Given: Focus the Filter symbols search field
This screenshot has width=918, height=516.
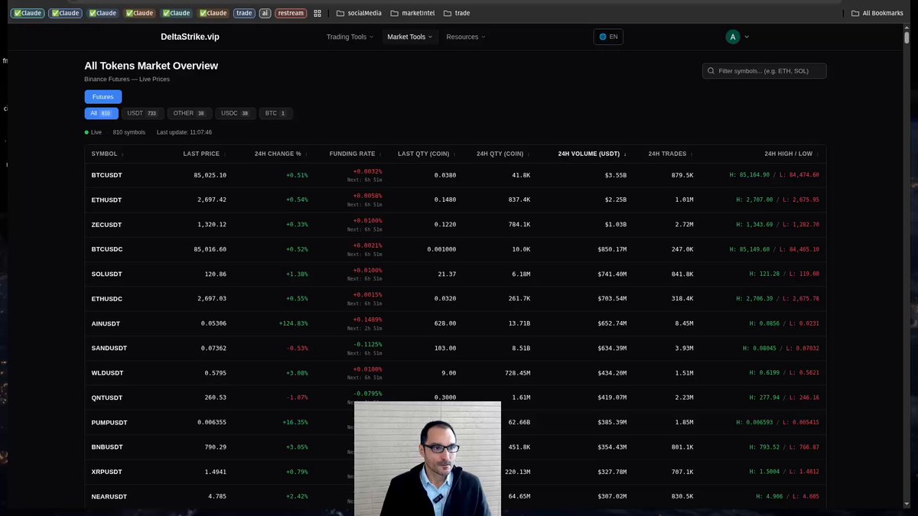Looking at the screenshot, I should (x=764, y=71).
